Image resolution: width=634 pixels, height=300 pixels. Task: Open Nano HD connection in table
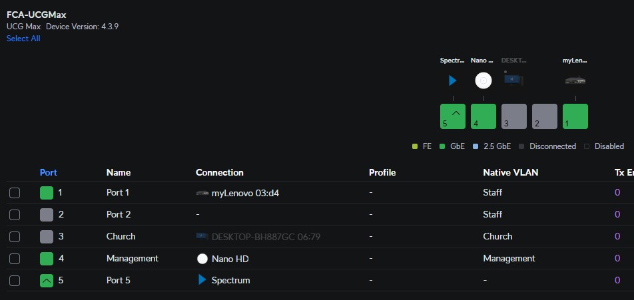click(x=230, y=259)
